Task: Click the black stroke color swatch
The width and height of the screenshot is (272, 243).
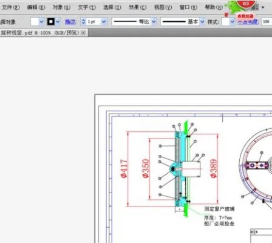Action: [51, 21]
